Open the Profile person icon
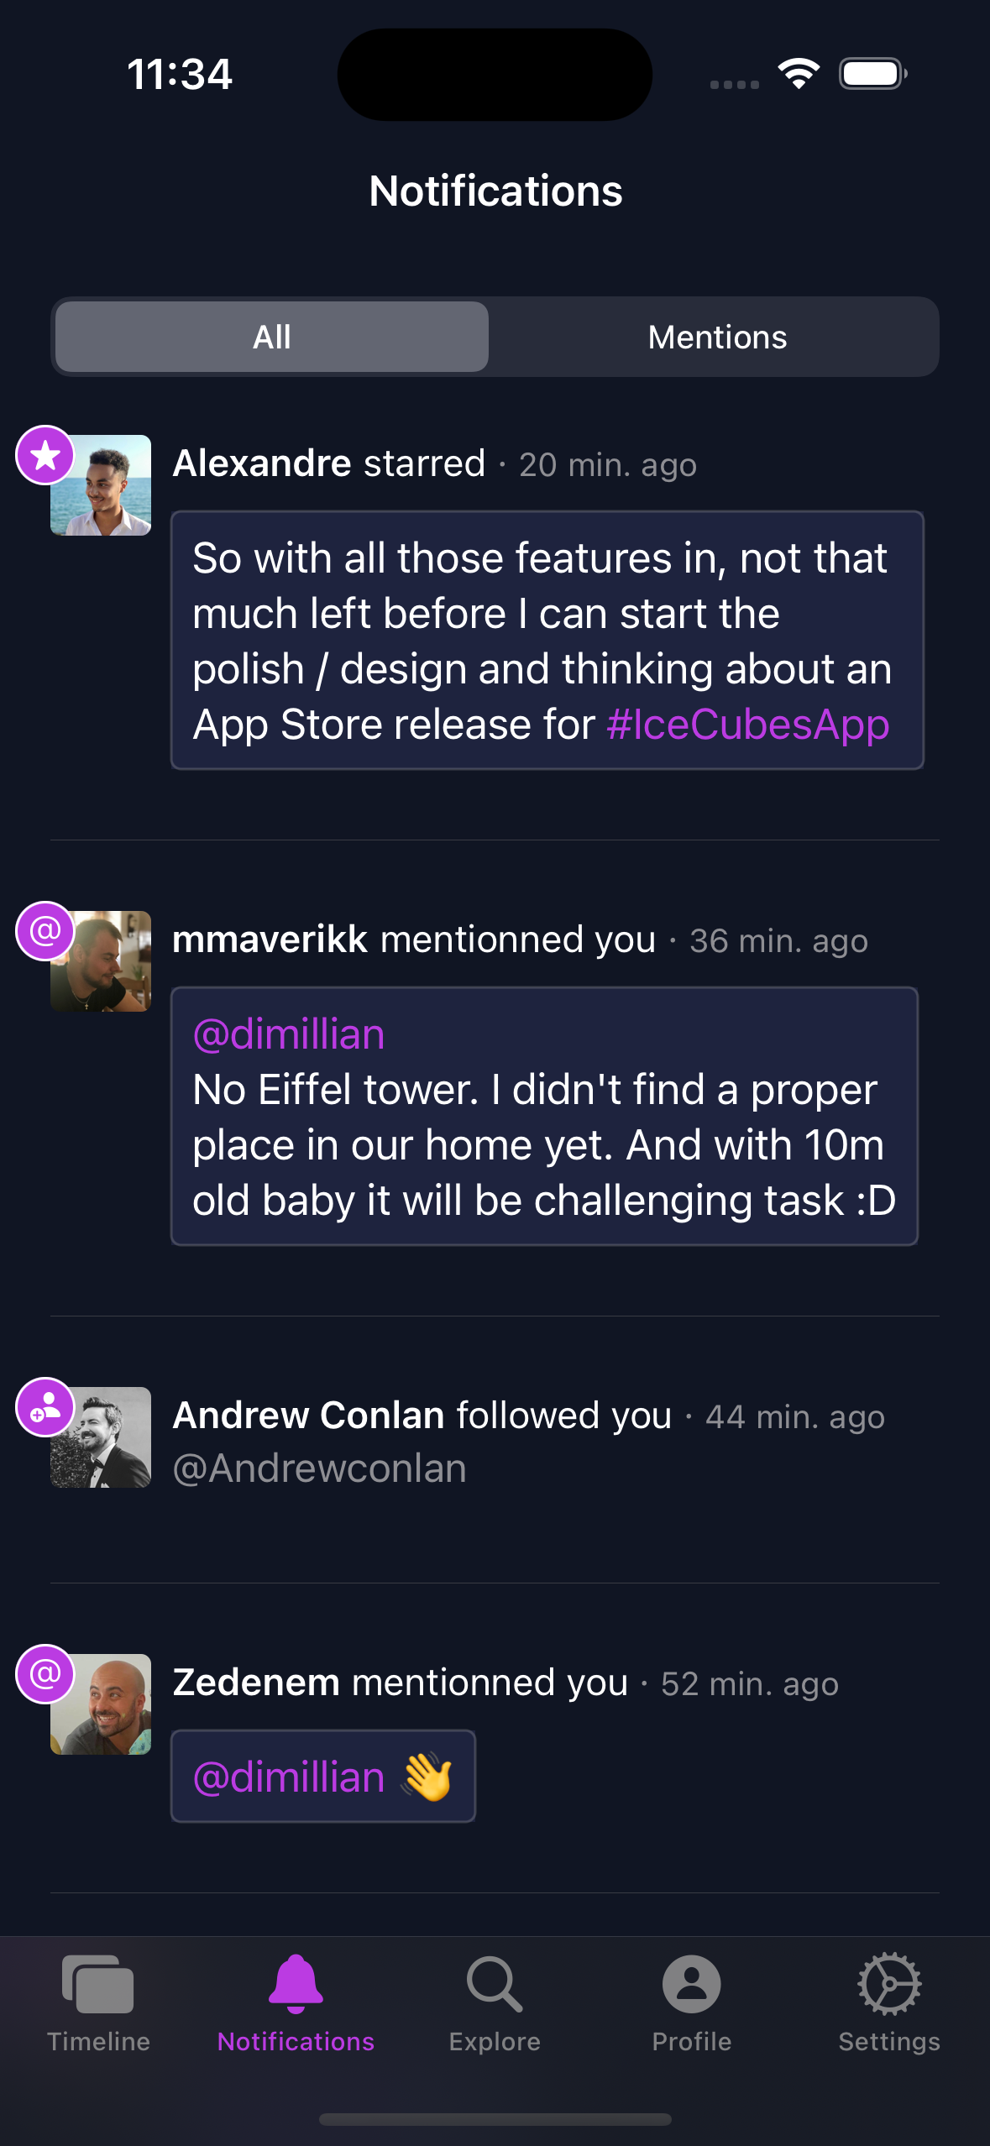This screenshot has height=2146, width=990. 692,1984
